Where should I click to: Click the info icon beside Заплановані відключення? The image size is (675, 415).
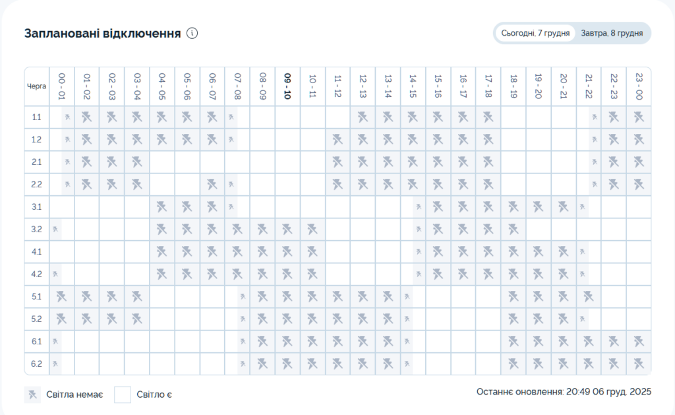click(192, 34)
